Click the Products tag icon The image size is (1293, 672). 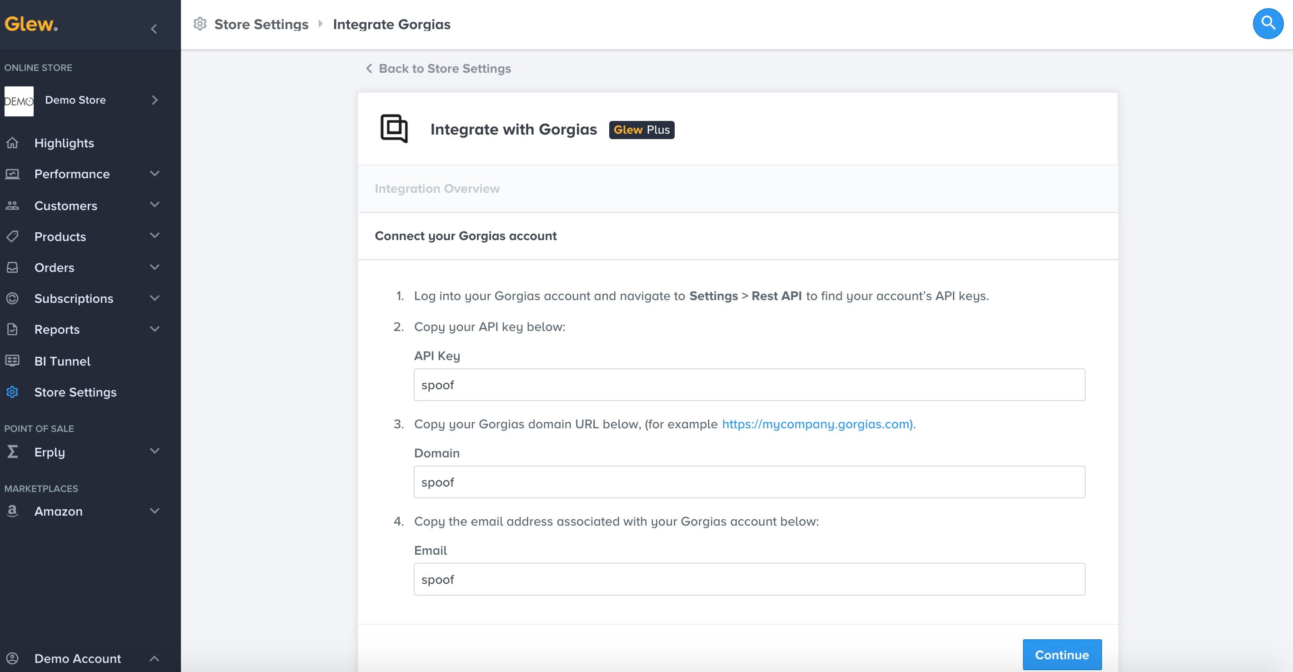click(13, 236)
